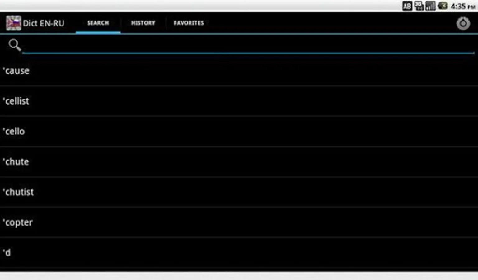Open the entry 'cello
This screenshot has height=280, width=478.
tap(239, 131)
